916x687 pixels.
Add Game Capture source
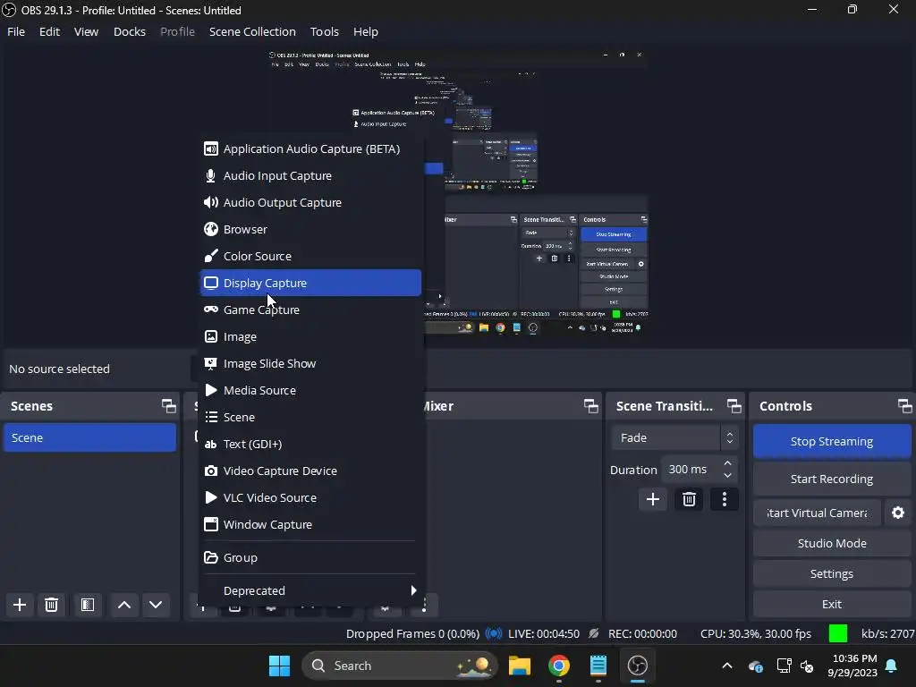click(x=310, y=310)
